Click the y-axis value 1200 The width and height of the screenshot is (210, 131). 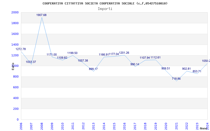(x=15, y=55)
